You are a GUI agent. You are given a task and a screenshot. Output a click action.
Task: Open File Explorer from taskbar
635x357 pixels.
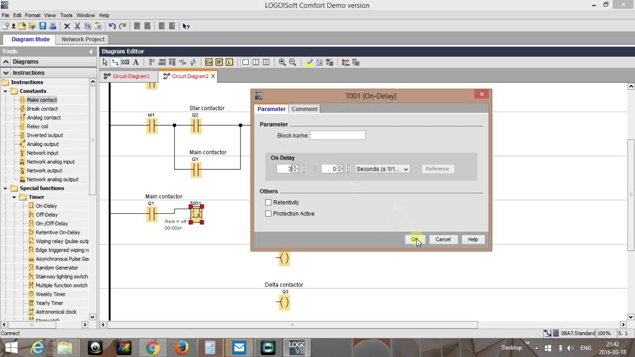[65, 348]
